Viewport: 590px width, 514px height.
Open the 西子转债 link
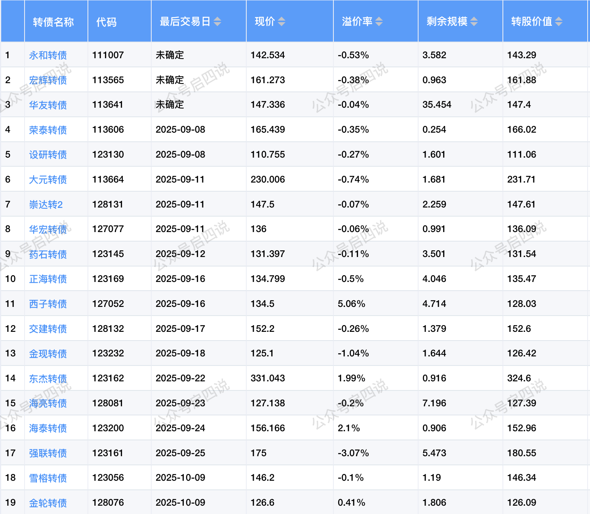click(x=48, y=304)
